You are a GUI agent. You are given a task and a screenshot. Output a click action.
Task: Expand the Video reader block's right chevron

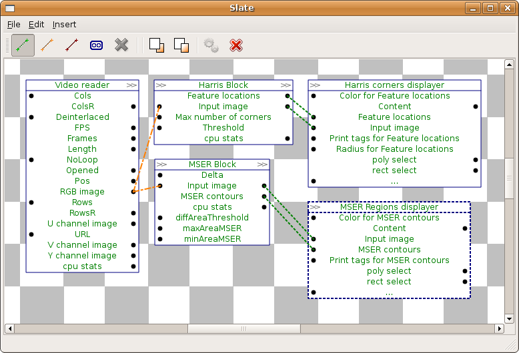point(131,85)
